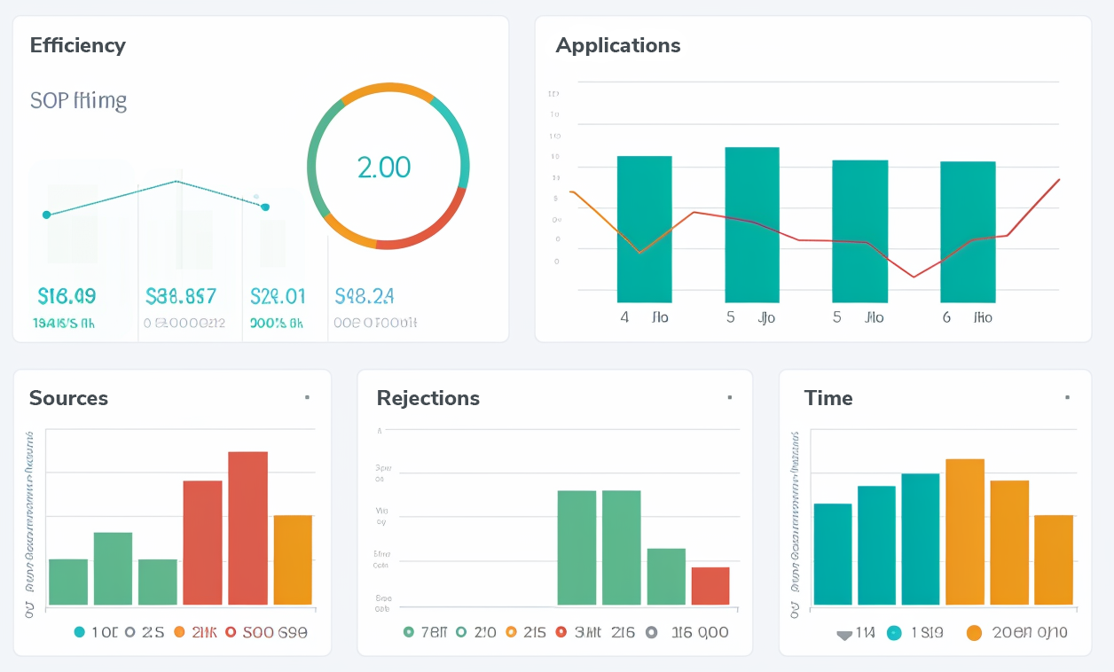Click the gray legend ring in Rejections

[652, 632]
